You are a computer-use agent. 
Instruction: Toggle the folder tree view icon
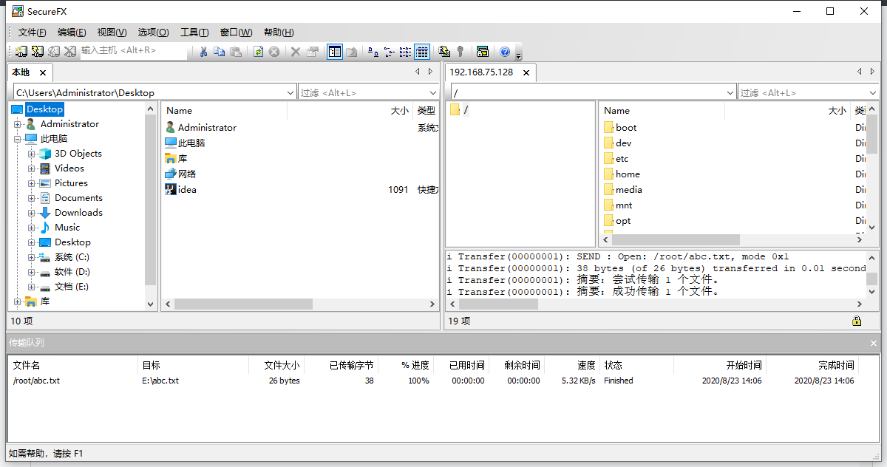click(x=335, y=52)
